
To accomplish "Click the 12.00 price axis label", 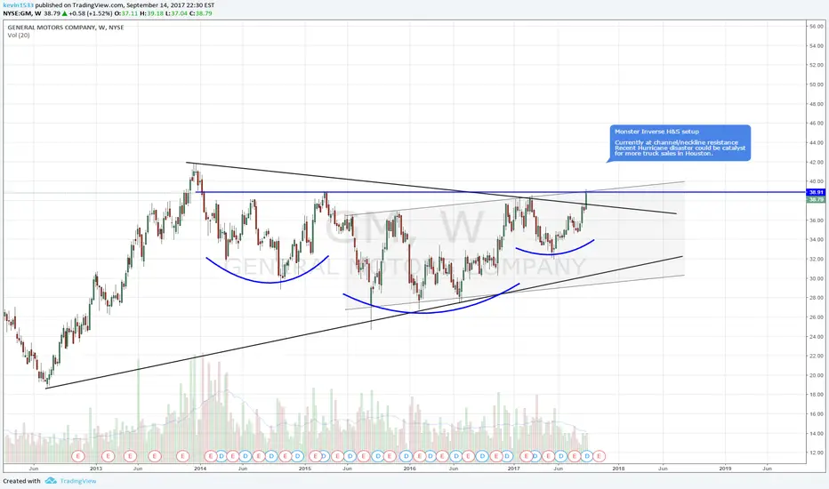I will (816, 453).
